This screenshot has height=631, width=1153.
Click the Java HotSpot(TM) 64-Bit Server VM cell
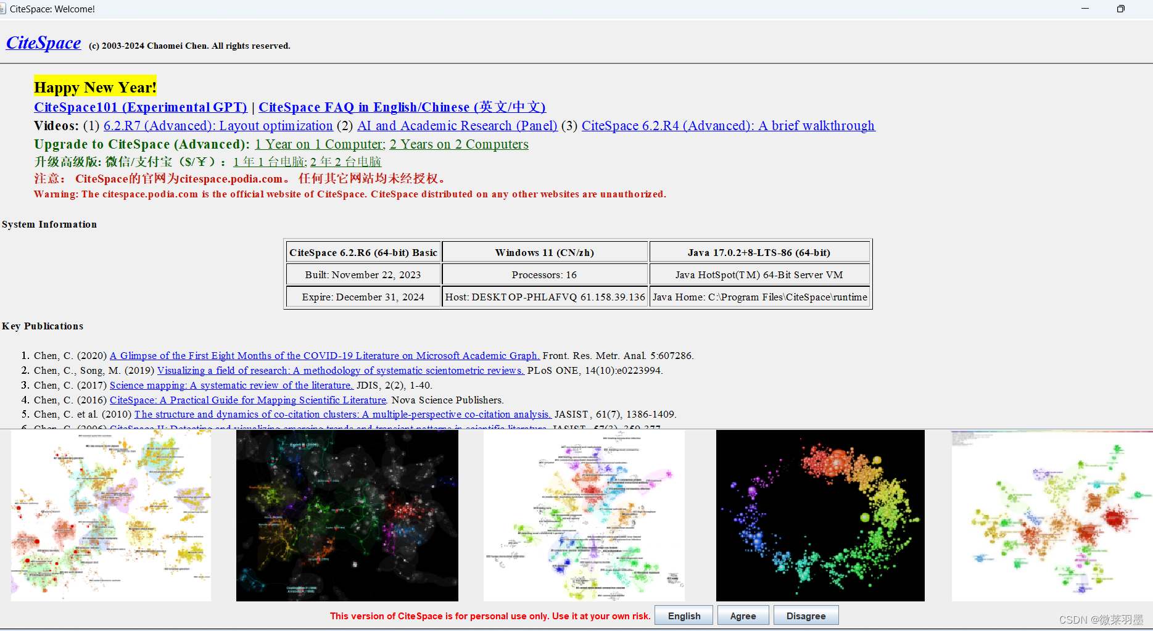pyautogui.click(x=760, y=274)
